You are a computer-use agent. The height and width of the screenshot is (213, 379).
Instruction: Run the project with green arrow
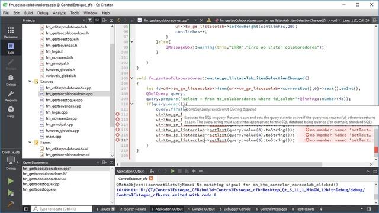pyautogui.click(x=11, y=181)
